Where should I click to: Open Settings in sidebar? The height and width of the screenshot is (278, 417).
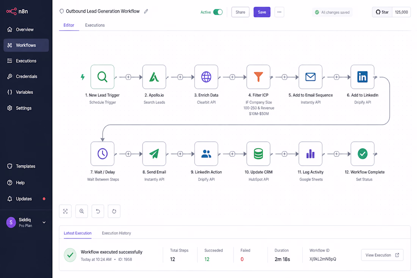[x=26, y=108]
